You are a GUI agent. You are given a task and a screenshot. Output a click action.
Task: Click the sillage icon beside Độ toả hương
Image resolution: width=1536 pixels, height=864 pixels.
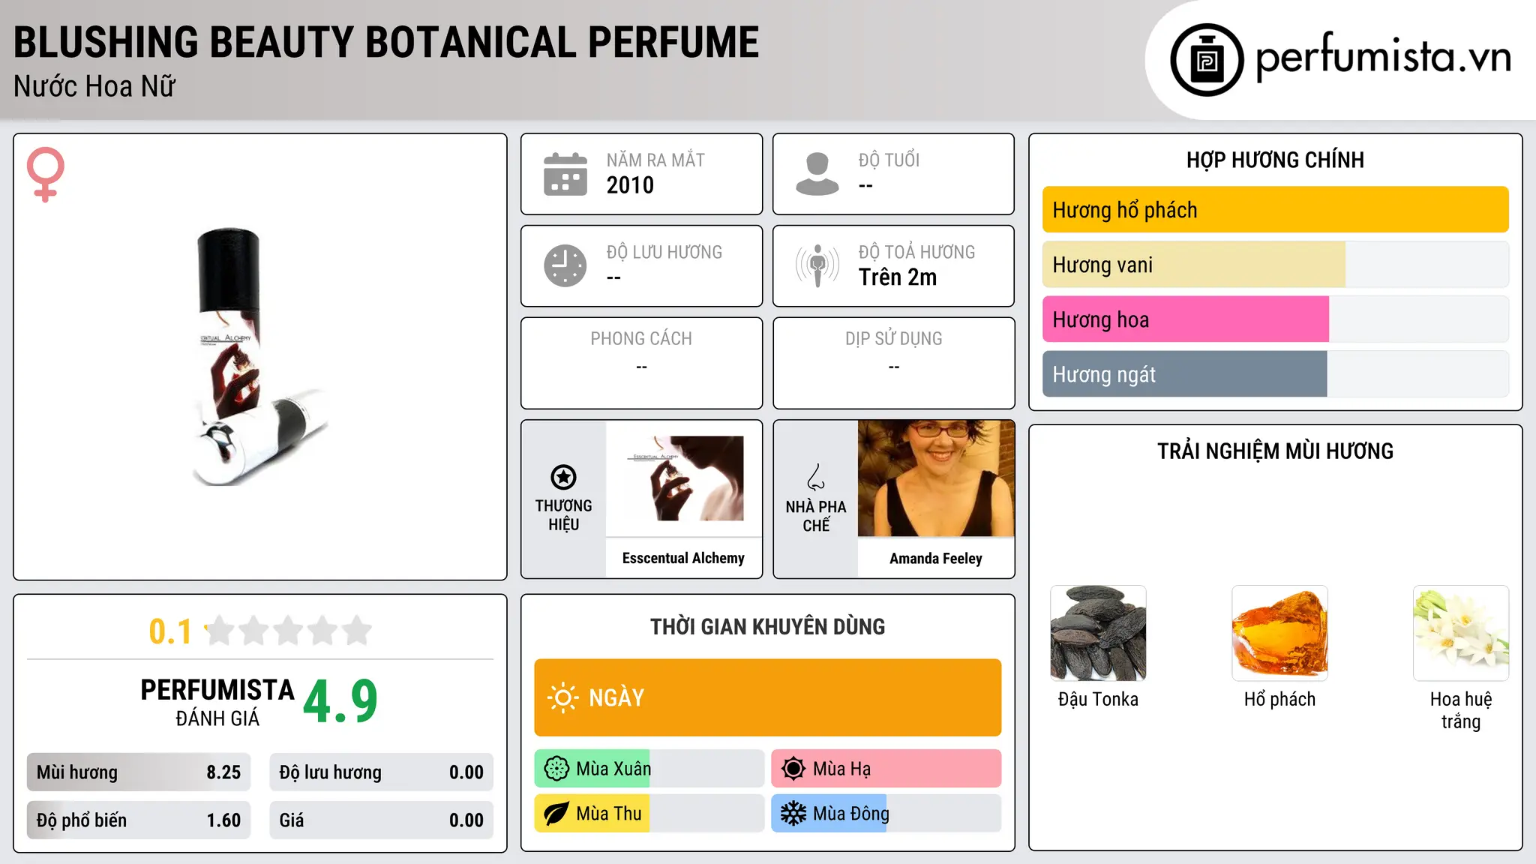(817, 265)
